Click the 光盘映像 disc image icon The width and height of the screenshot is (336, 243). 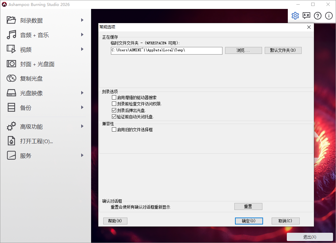11,93
